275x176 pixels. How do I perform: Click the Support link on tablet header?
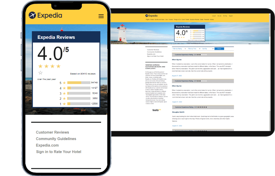click(231, 16)
